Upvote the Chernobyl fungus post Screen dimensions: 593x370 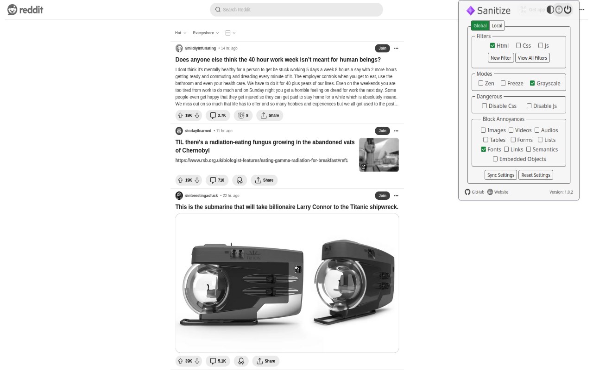[x=180, y=180]
